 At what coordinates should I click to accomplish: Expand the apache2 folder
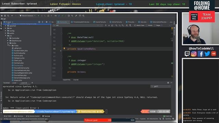[x=5, y=26]
